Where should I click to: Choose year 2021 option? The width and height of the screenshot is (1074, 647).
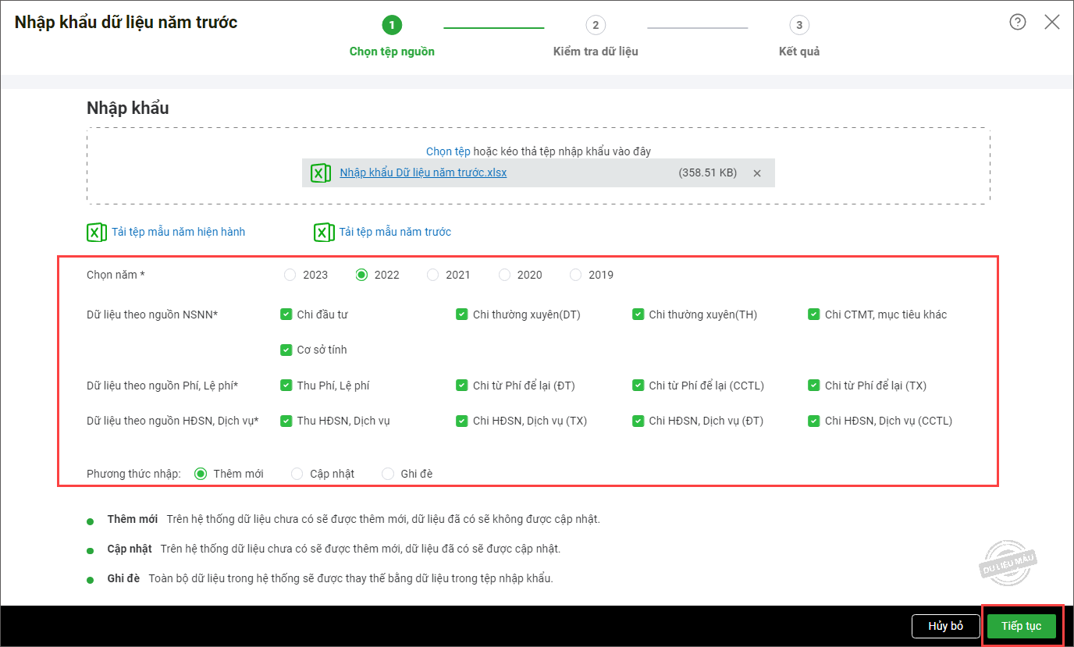pos(433,275)
